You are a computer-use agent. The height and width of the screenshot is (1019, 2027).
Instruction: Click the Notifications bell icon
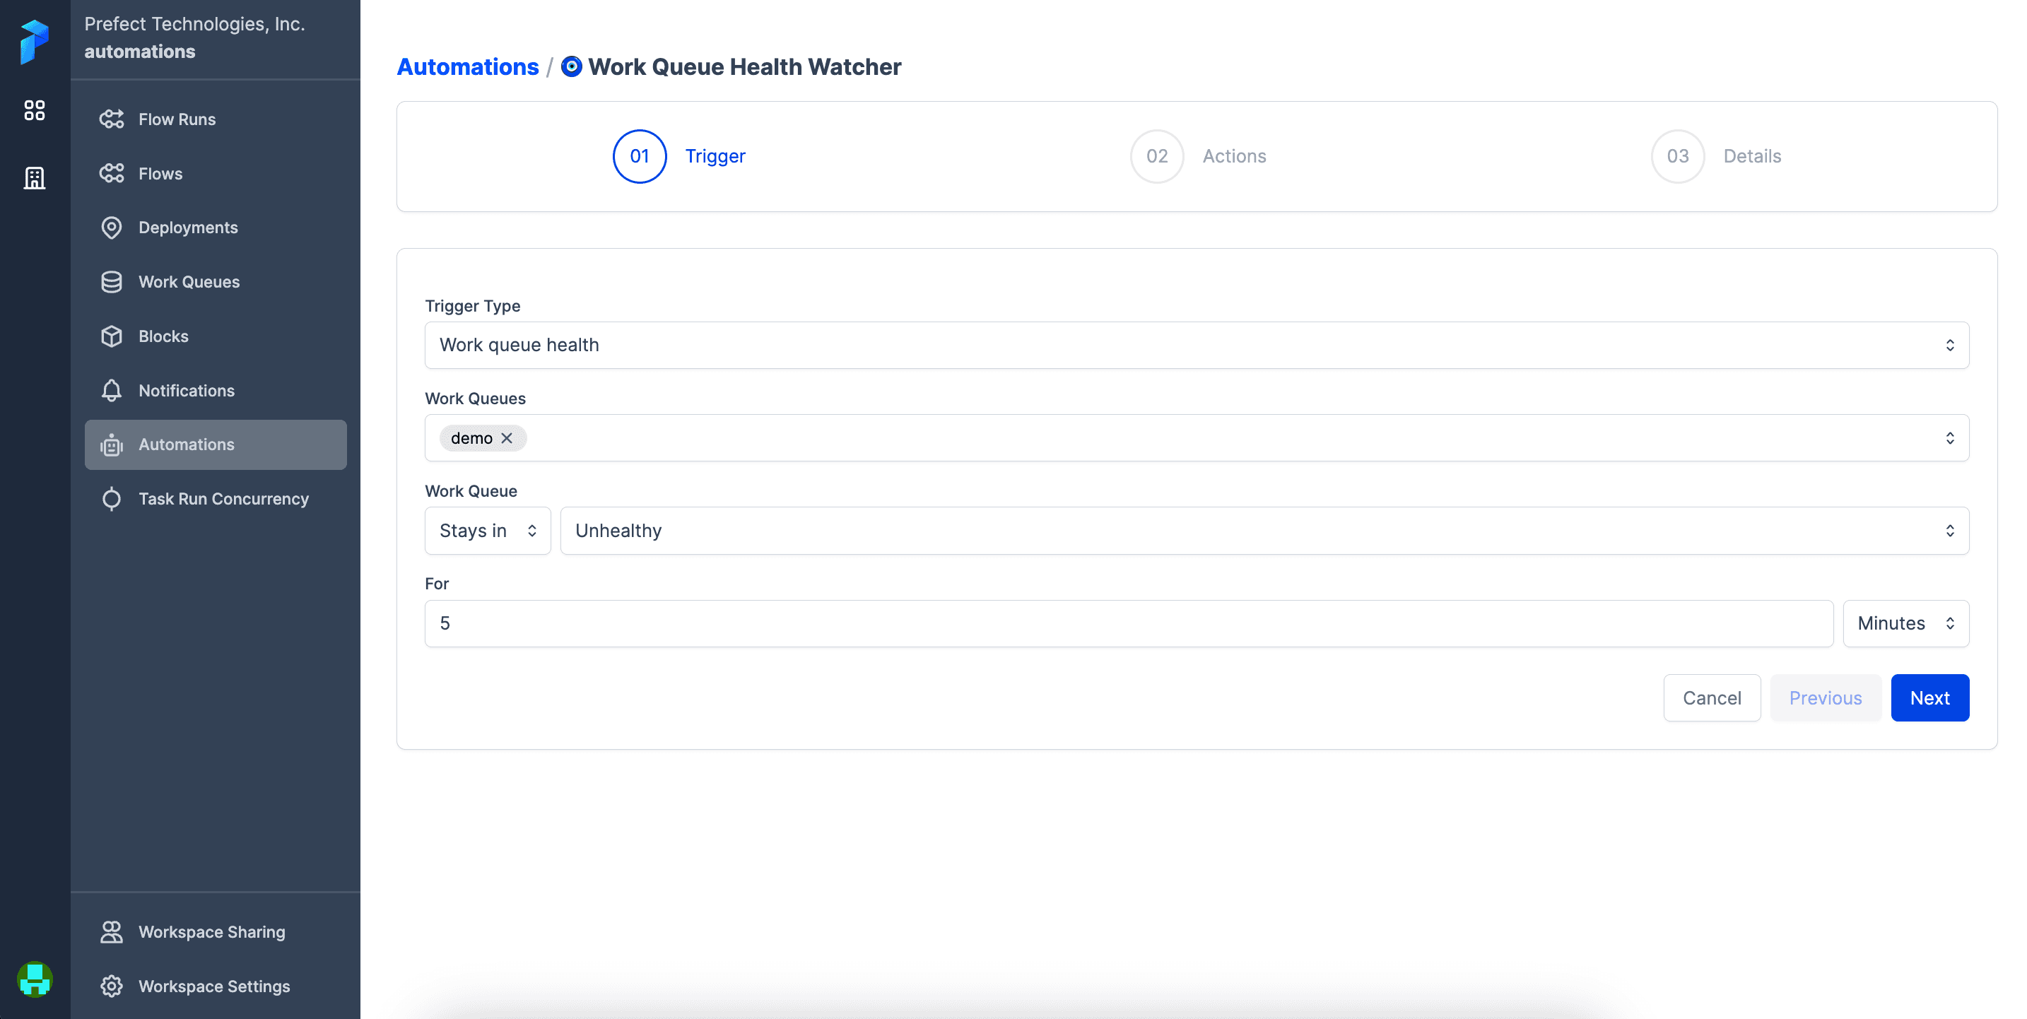112,390
